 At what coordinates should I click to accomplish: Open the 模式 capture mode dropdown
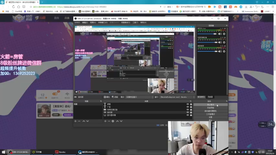(x=139, y=97)
